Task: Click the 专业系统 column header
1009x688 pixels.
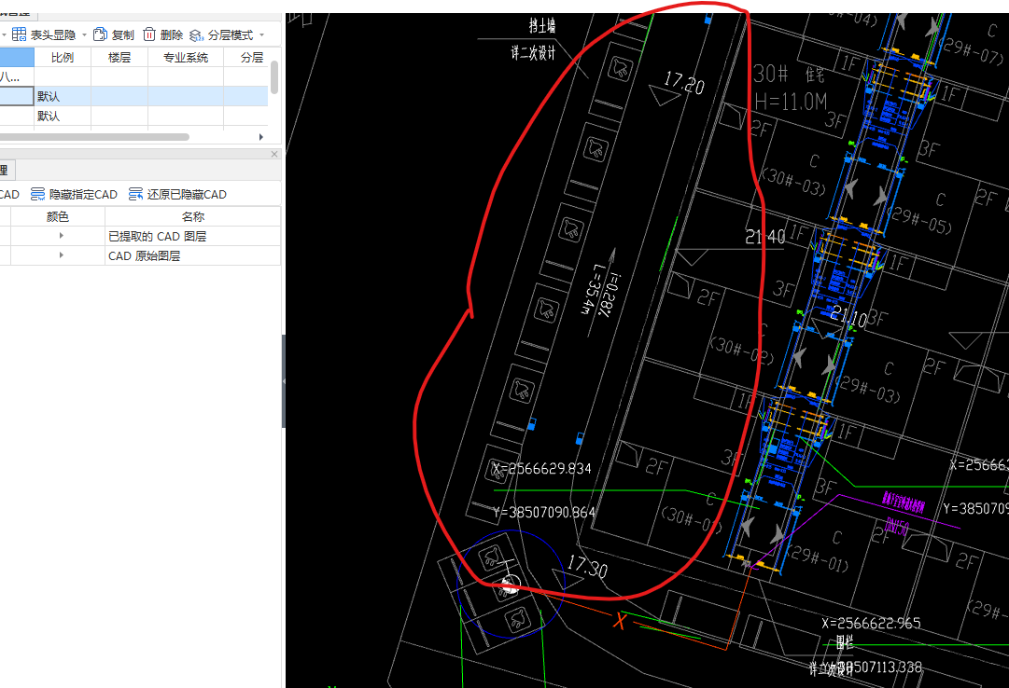Action: [x=186, y=57]
